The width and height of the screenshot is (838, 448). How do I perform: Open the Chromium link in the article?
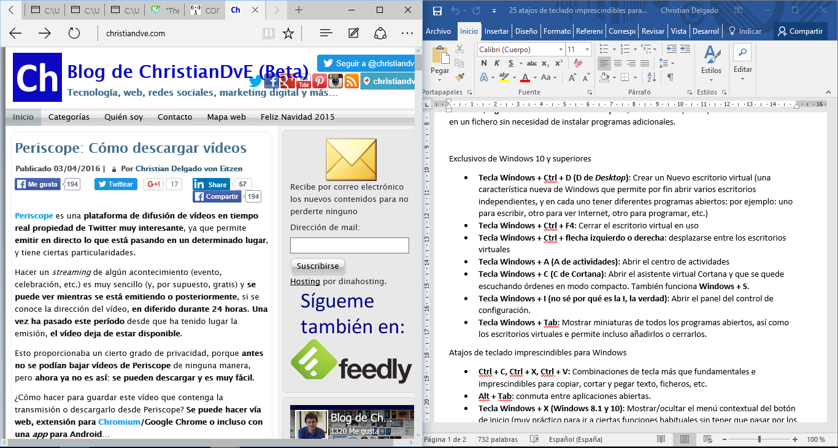pos(119,422)
